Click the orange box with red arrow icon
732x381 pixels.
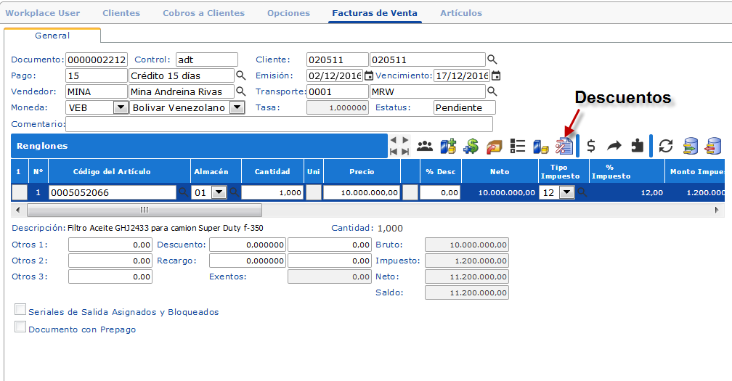point(494,147)
